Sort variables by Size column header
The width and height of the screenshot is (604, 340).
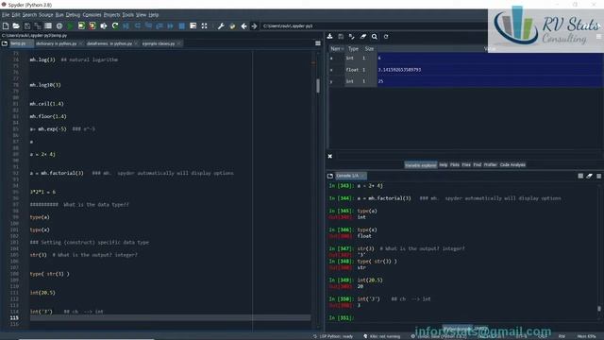[x=369, y=48]
